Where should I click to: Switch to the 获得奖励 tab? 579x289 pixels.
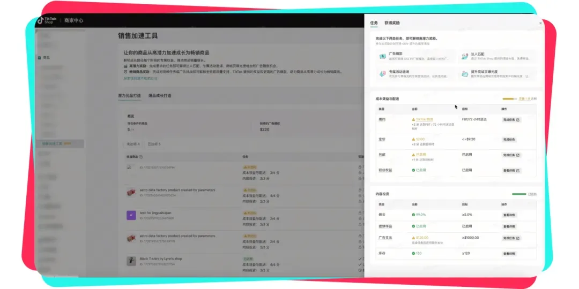392,23
